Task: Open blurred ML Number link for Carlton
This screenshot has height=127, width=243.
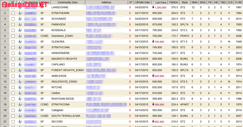Action: (30, 93)
